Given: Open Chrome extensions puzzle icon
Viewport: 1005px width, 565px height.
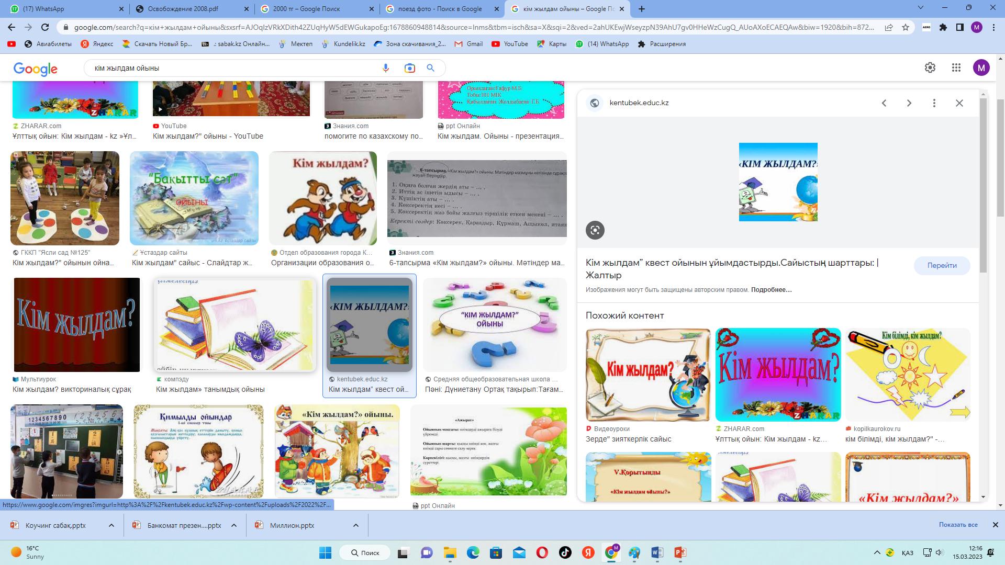Looking at the screenshot, I should click(x=943, y=27).
